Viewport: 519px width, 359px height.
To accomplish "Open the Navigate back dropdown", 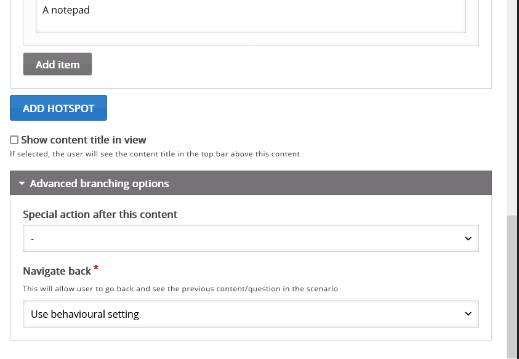I will pyautogui.click(x=250, y=314).
